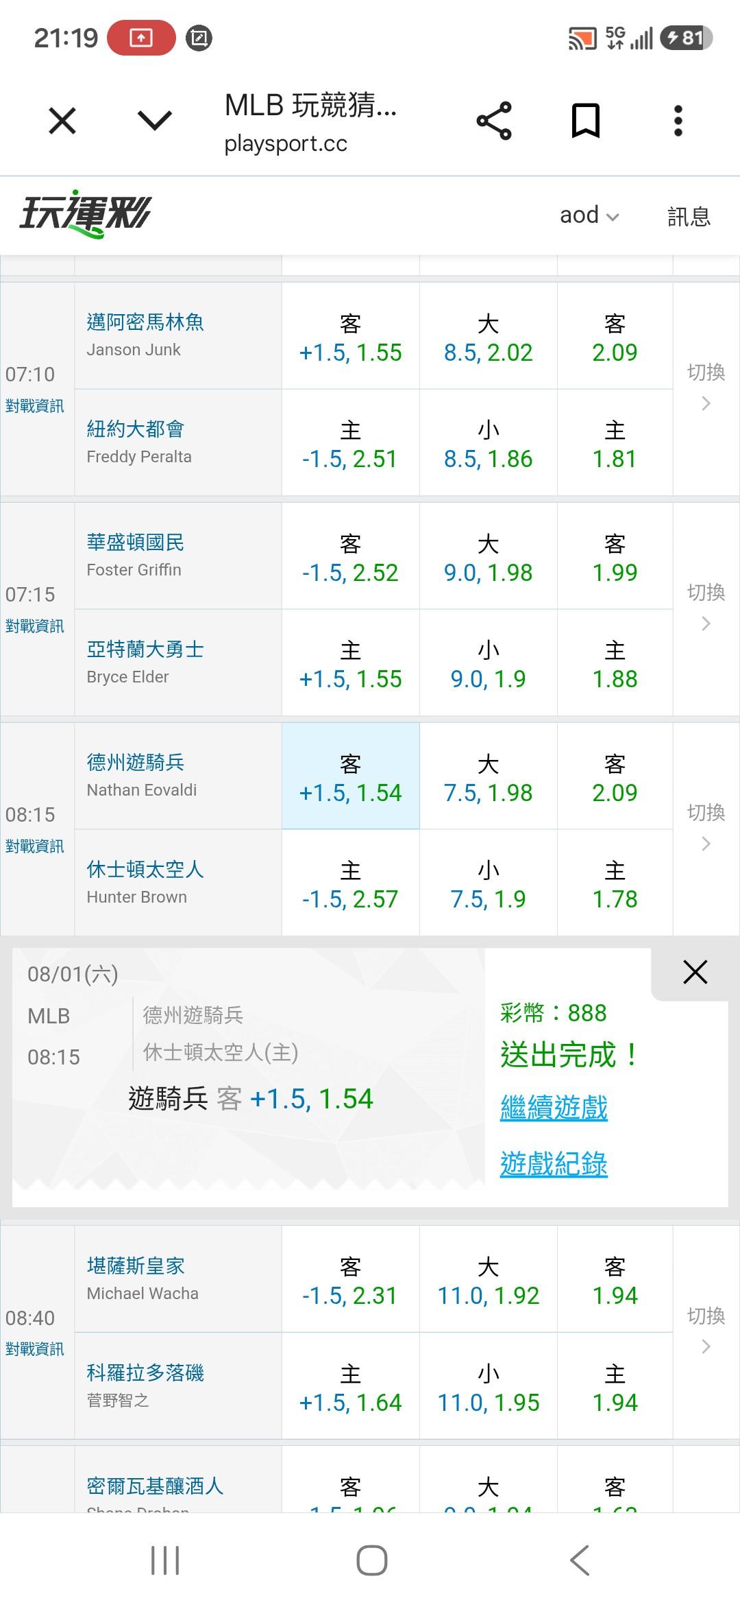Screen dimensions: 740x1605
Task: Tap the Android recent apps button
Action: tap(165, 1560)
